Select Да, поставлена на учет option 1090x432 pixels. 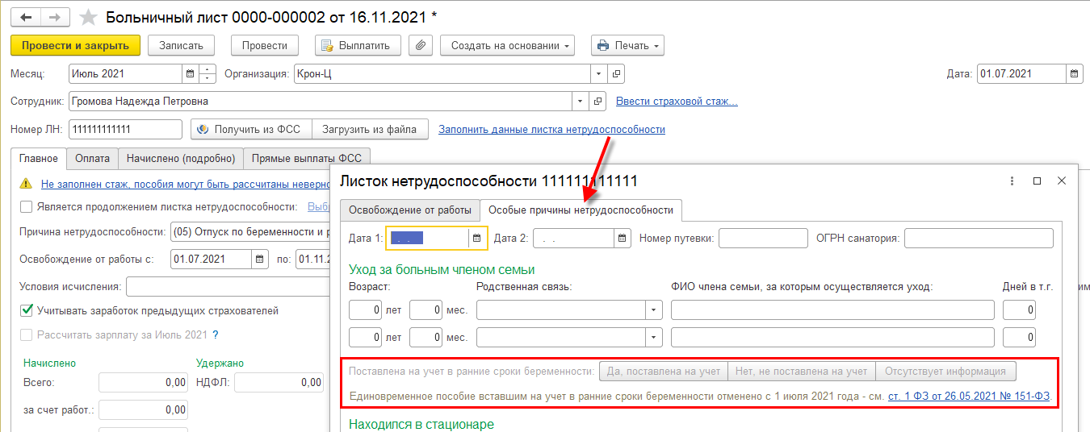tap(663, 371)
